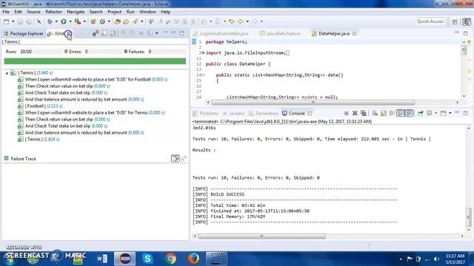
Task: Click JUnit Test Run History icon
Action: tap(150, 33)
